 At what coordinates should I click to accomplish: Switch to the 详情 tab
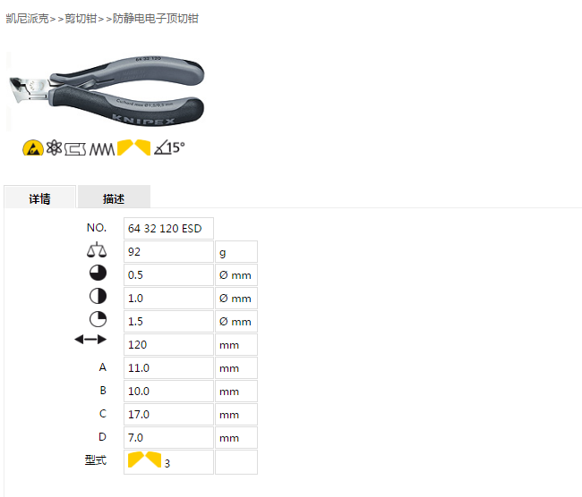pyautogui.click(x=39, y=197)
